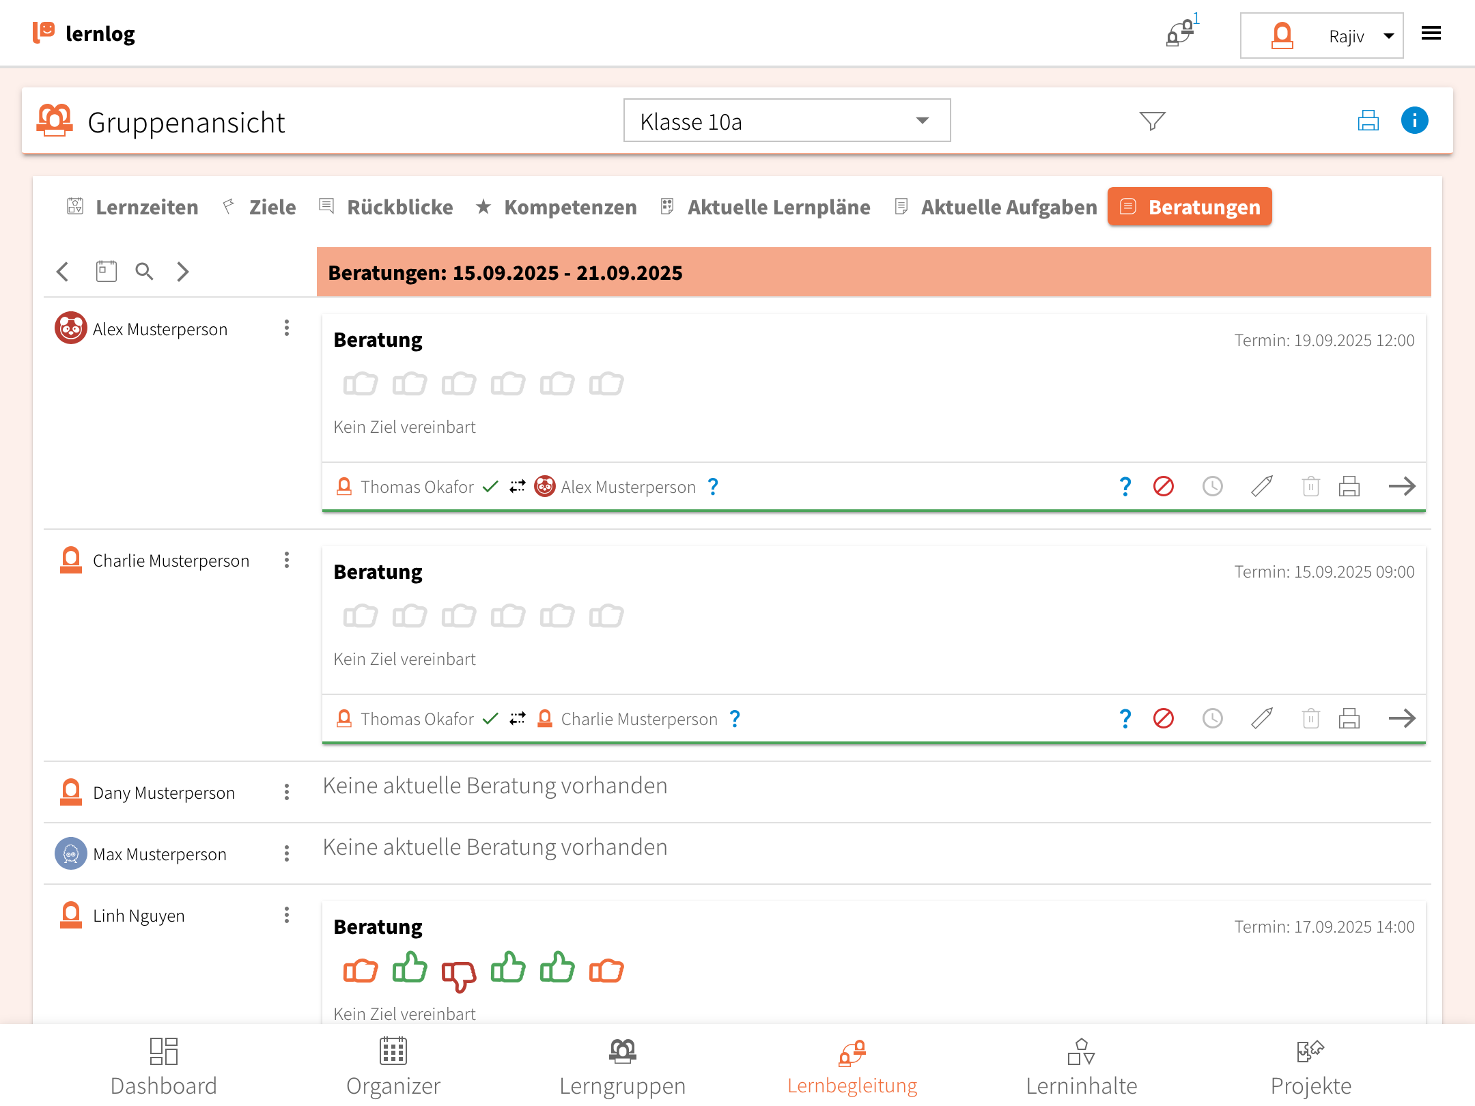Screen dimensions: 1475x1106
Task: Open the options menu for Dany Musterperson
Action: pyautogui.click(x=287, y=792)
